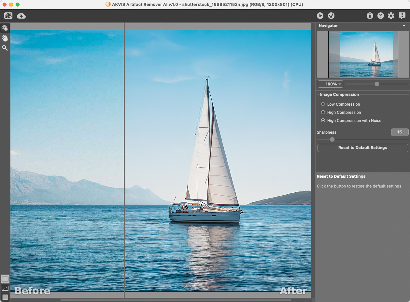Click Reset to Default Settings button

tap(362, 148)
